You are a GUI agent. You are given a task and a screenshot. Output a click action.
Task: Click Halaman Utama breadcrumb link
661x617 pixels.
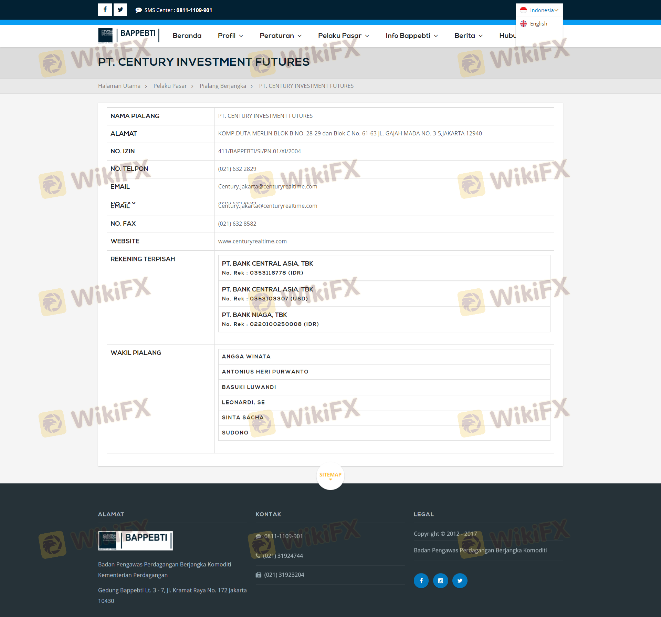[119, 86]
